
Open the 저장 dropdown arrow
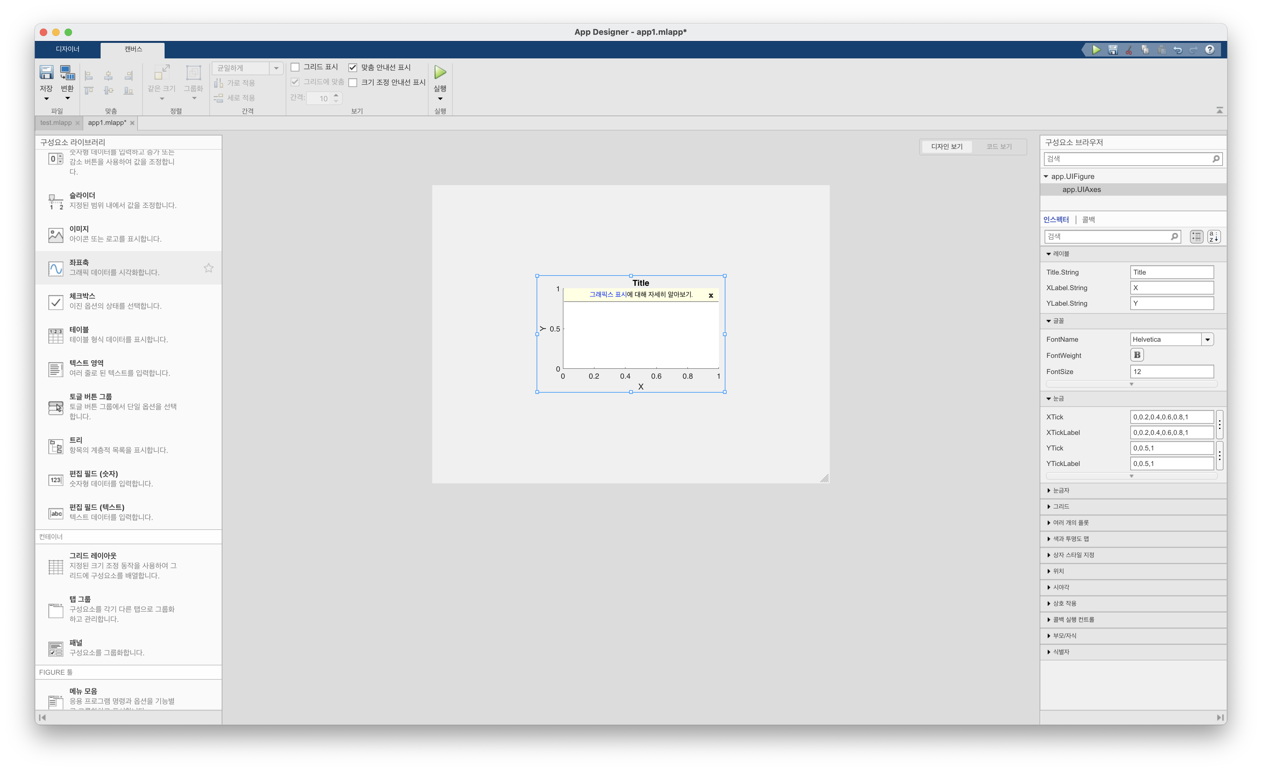coord(47,98)
